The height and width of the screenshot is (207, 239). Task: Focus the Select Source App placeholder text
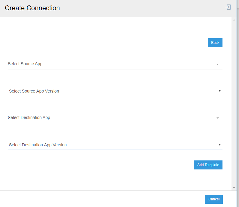[25, 64]
